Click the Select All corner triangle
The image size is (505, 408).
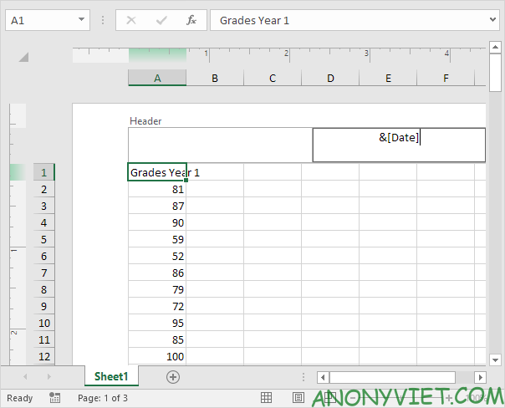pyautogui.click(x=23, y=57)
